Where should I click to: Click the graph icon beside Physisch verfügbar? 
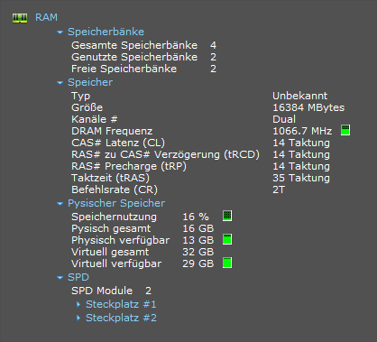coord(227,239)
